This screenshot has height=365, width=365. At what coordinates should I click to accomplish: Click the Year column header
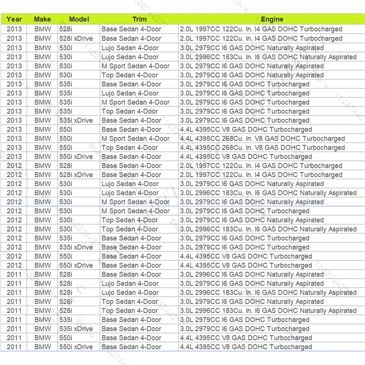click(x=14, y=19)
